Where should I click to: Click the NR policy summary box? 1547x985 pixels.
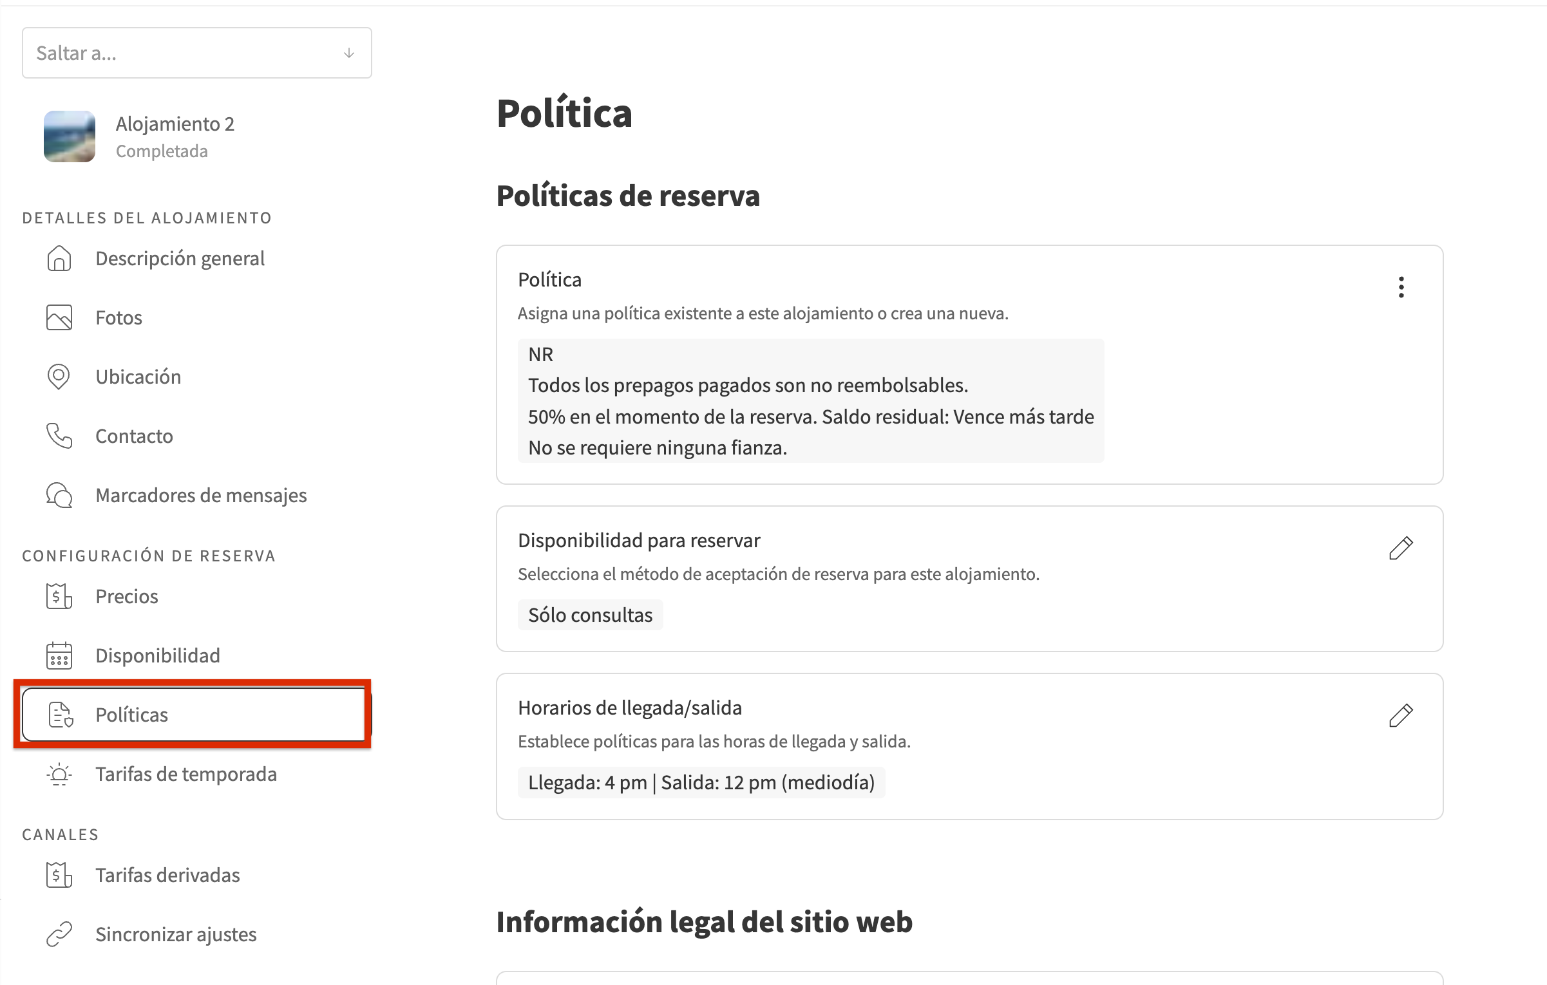point(810,400)
